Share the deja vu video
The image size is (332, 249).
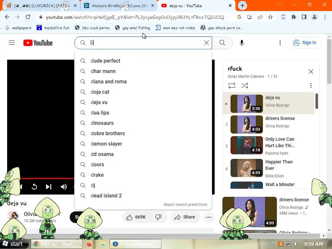click(x=184, y=217)
